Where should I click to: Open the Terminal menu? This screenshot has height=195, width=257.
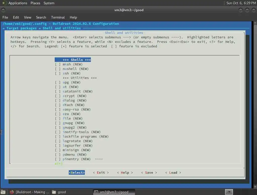58,17
